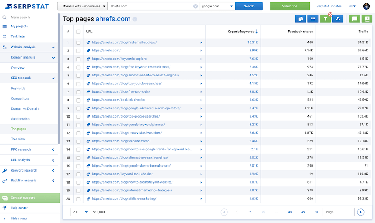Check the box for most-visited-websites row
This screenshot has width=375, height=223.
tap(78, 133)
